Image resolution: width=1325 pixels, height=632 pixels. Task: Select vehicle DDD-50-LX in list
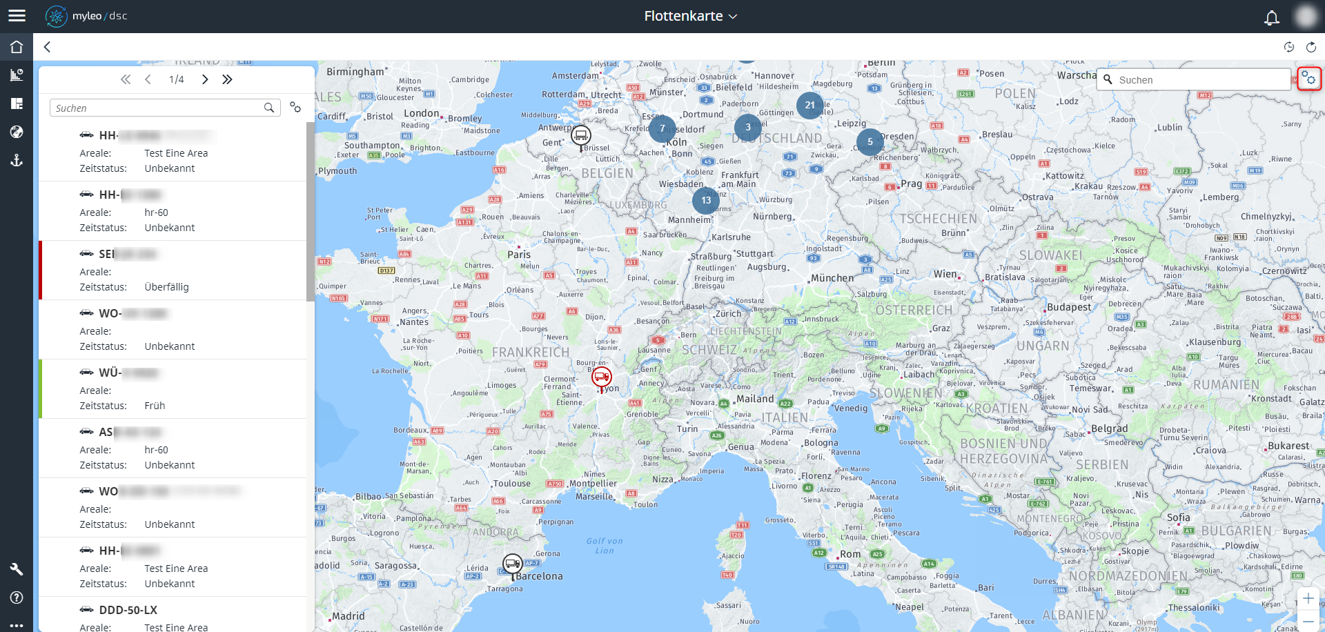click(173, 614)
